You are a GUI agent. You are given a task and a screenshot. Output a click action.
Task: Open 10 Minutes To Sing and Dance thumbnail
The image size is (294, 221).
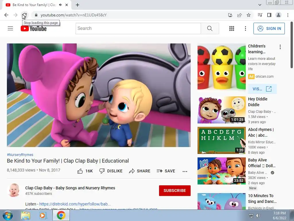222,201
